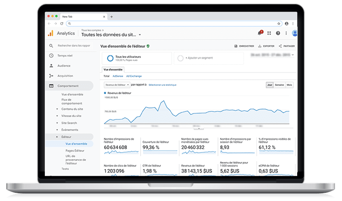
Task: Click the Couverture de l'éditeur 99,36 % value
Action: [151, 147]
